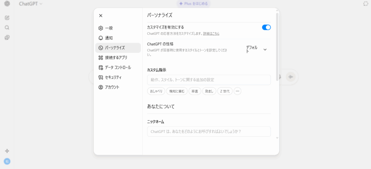The height and width of the screenshot is (169, 371).
Task: Open the user profile avatar
Action: pyautogui.click(x=7, y=161)
